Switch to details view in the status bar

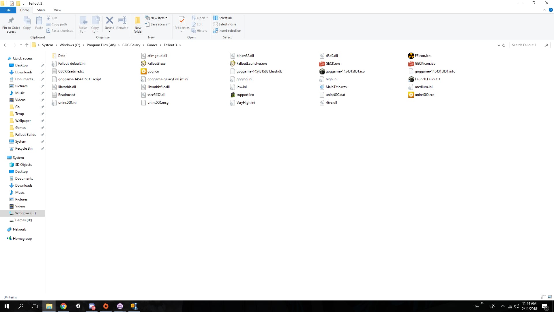tap(543, 297)
